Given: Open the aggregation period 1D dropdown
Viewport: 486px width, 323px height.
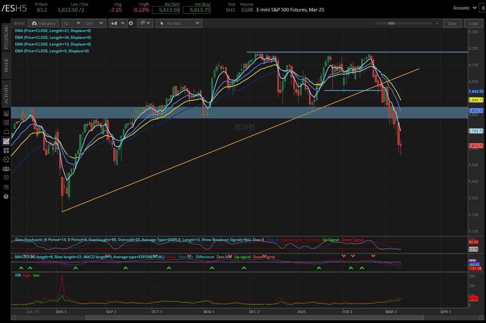Looking at the screenshot, I should (72, 23).
